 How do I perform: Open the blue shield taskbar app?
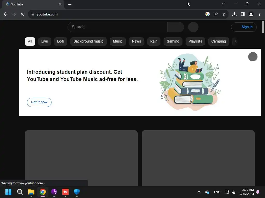[77, 192]
